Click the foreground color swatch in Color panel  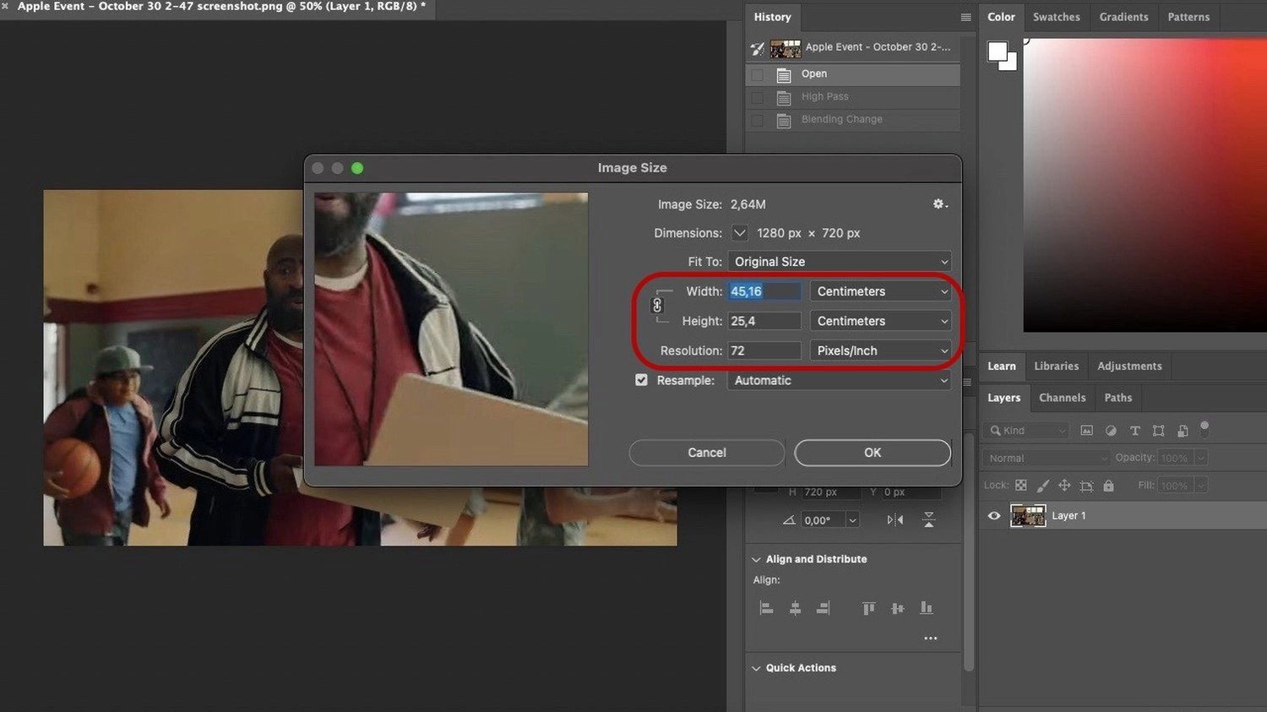point(997,52)
